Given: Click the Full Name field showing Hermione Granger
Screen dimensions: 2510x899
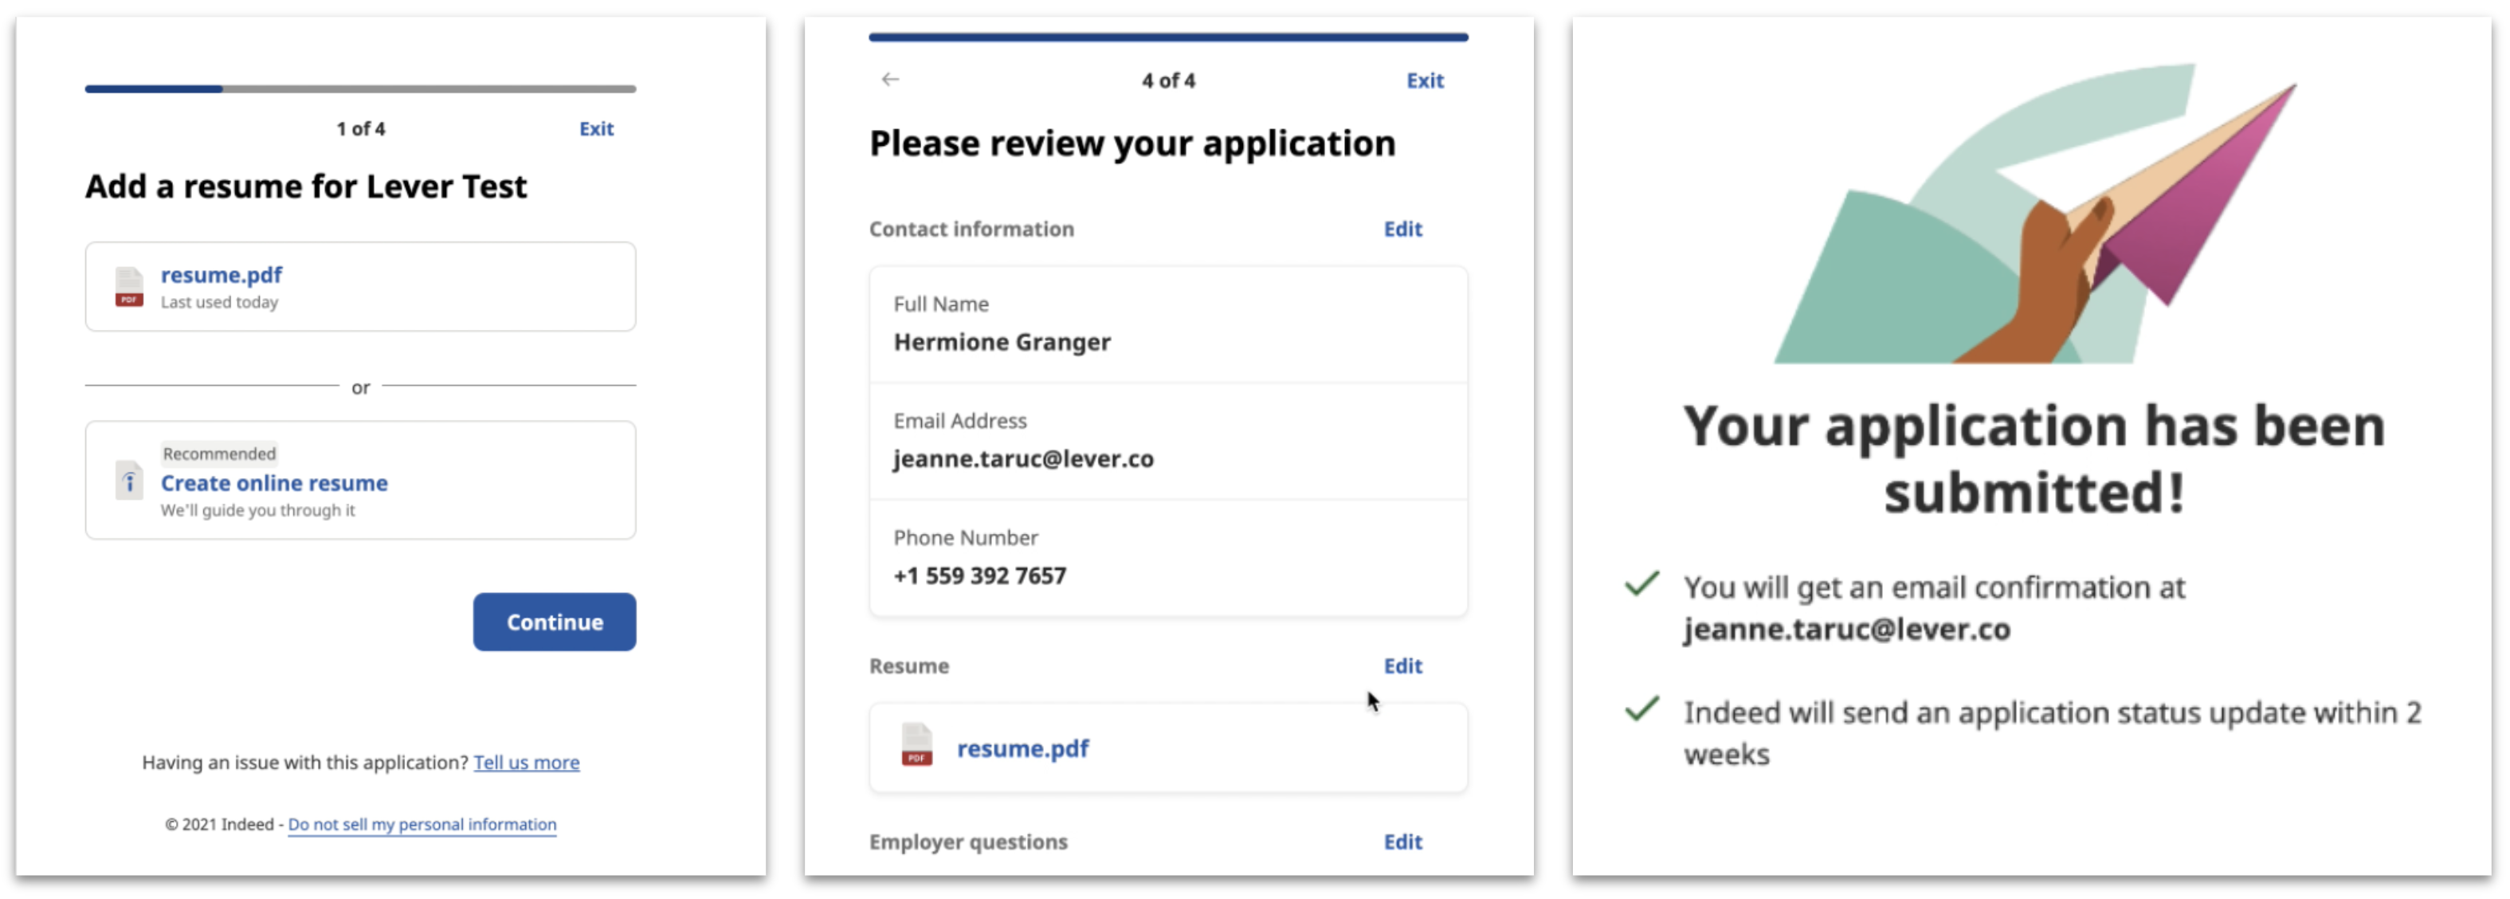Looking at the screenshot, I should point(1167,324).
